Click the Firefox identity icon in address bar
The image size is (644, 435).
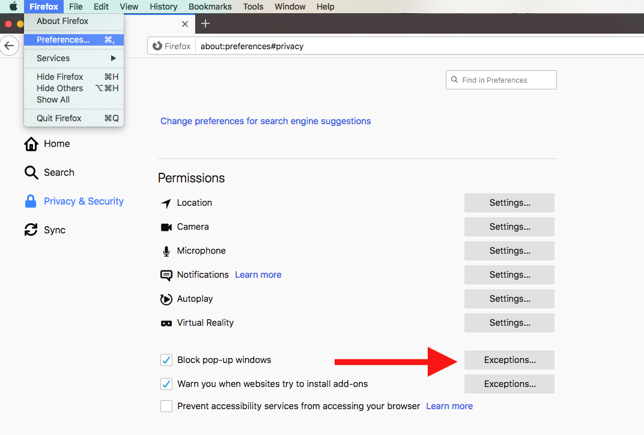click(x=157, y=46)
